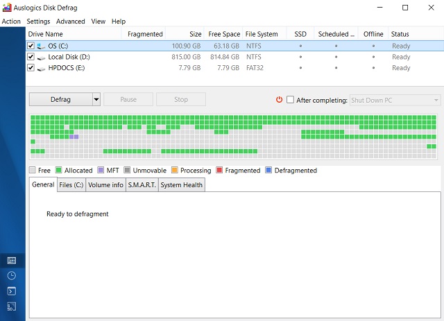Open the scheduler clock sidebar icon
This screenshot has height=321, width=444.
pyautogui.click(x=11, y=276)
